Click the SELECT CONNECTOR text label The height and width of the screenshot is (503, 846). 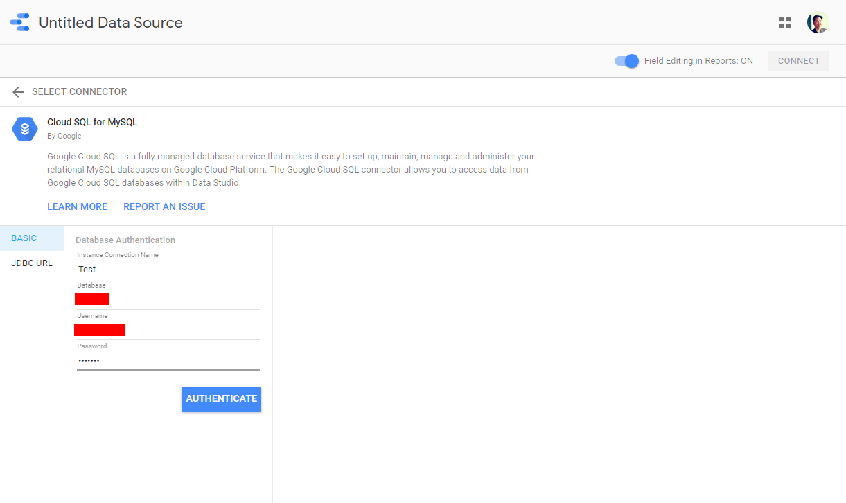tap(80, 92)
